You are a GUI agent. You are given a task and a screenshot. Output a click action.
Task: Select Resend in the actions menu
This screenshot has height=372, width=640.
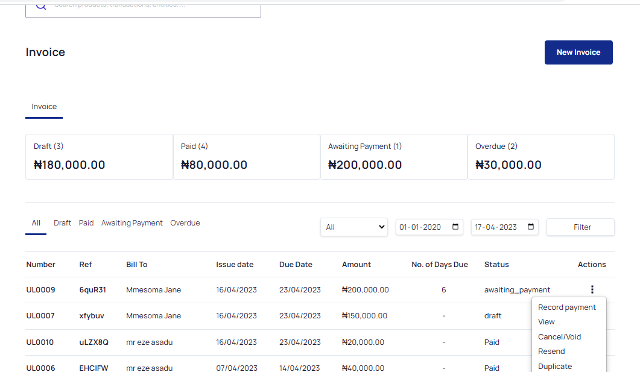point(551,351)
